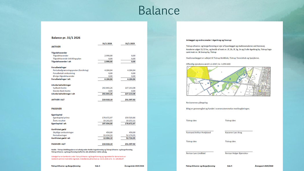Click the 'Danske Bank konto' row label
The width and height of the screenshot is (304, 171).
coord(61,91)
